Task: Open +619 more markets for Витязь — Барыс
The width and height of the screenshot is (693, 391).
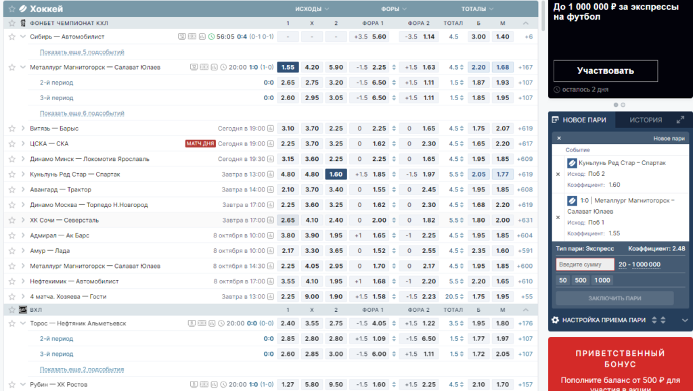Action: pos(525,129)
